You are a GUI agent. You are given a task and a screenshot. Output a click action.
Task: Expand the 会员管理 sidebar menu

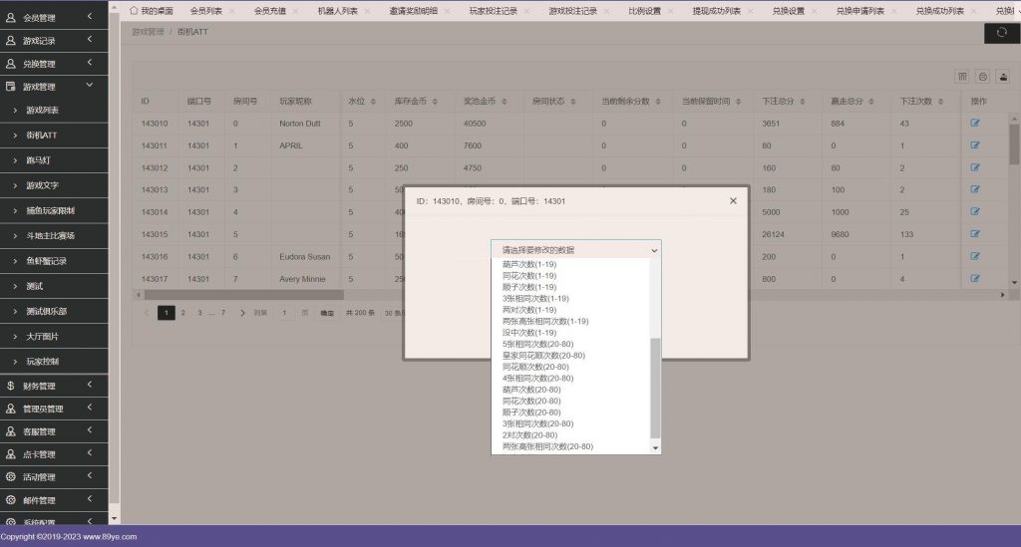[54, 17]
